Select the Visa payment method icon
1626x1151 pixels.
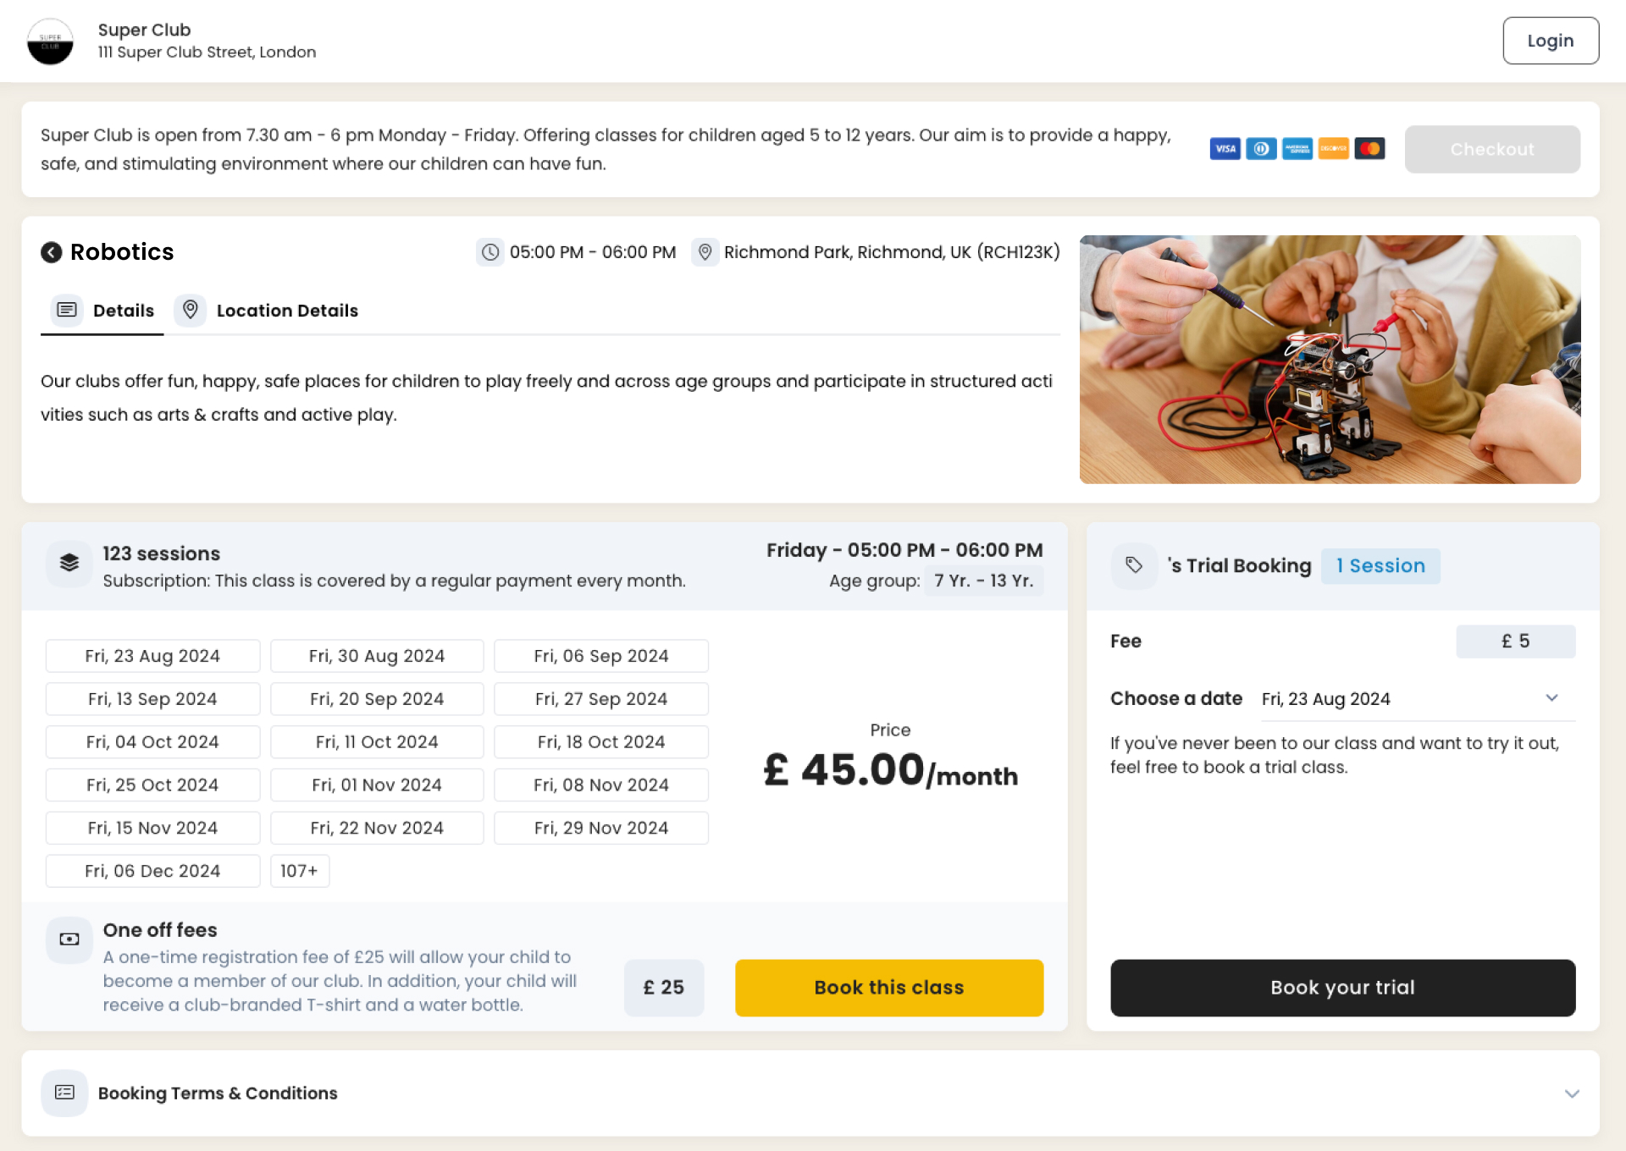pyautogui.click(x=1225, y=149)
